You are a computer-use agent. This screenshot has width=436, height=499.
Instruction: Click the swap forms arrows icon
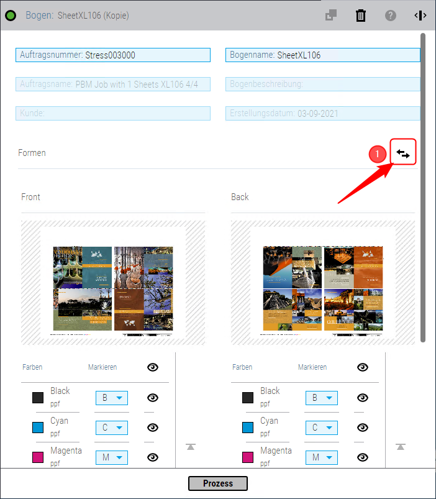point(403,153)
